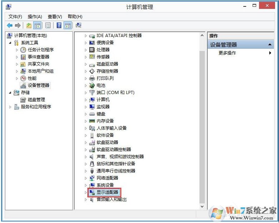Open the 操作(A) menu

coord(35,17)
